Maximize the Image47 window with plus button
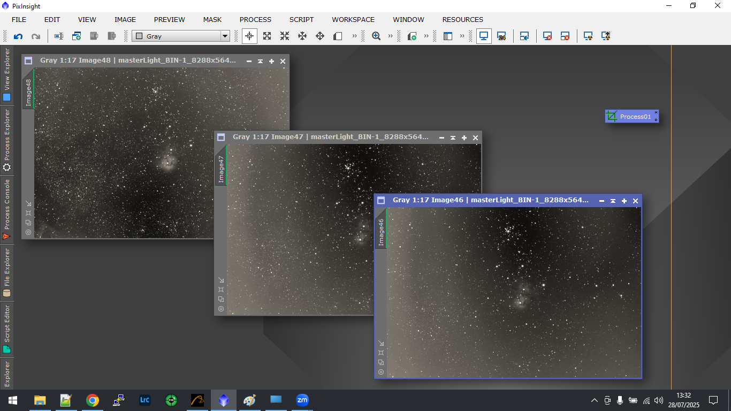 464,138
